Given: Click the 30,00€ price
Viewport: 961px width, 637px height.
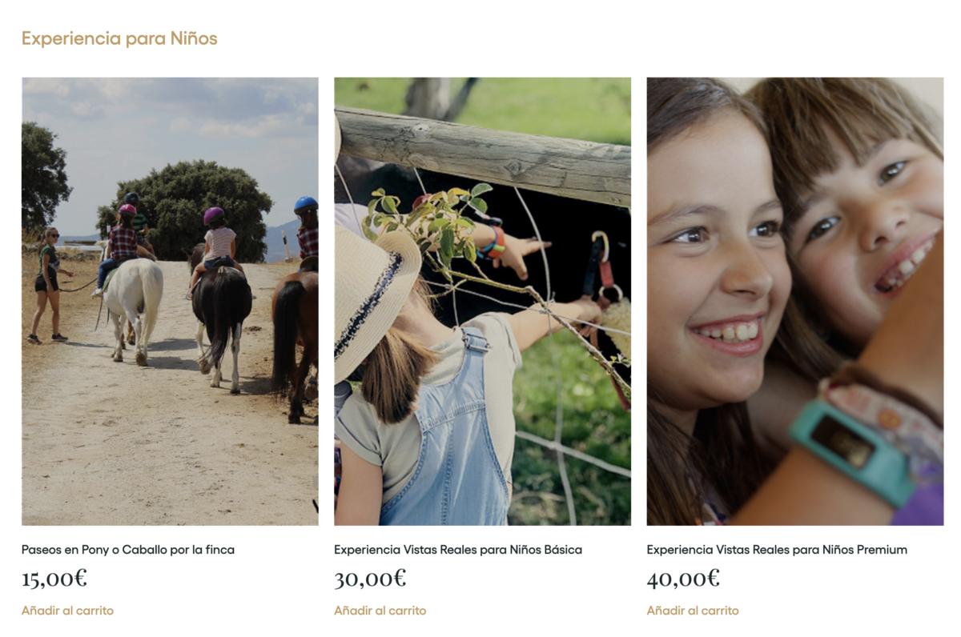Looking at the screenshot, I should tap(370, 578).
